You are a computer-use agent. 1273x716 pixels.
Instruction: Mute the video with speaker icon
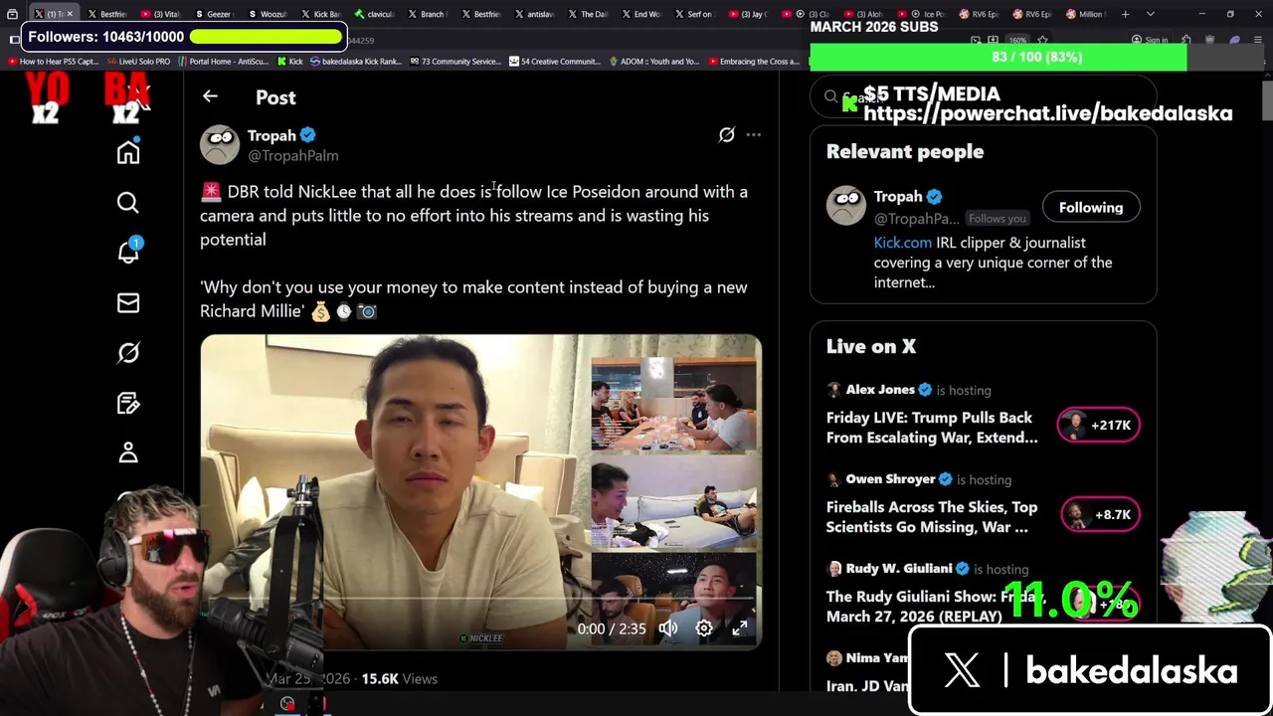[x=668, y=627]
